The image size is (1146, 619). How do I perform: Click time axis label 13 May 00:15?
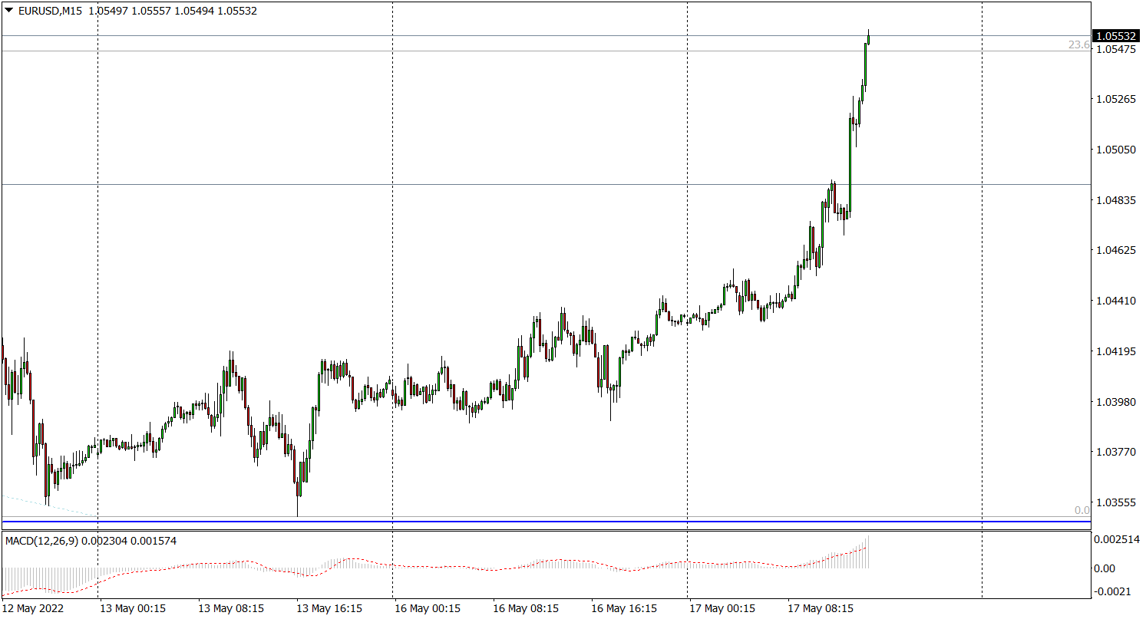tap(133, 608)
